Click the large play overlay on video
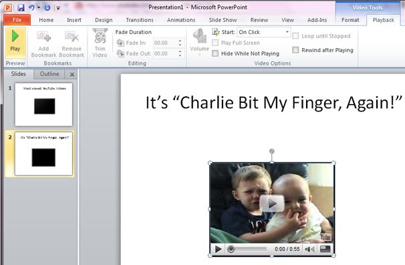Image resolution: width=405 pixels, height=265 pixels. [272, 204]
